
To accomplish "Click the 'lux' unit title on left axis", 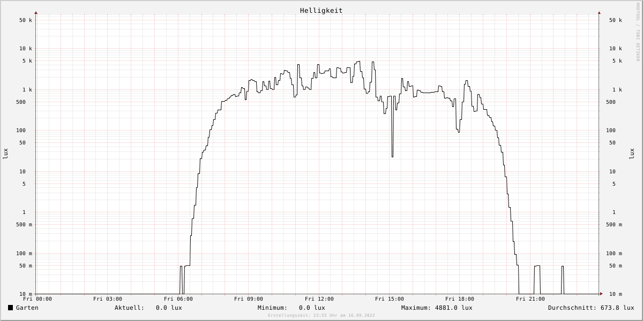I will 5,154.
